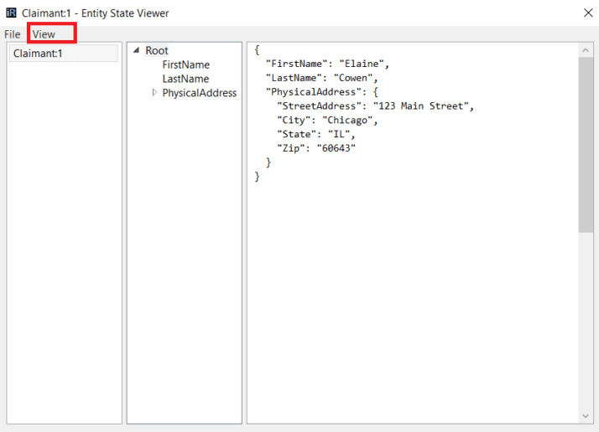The width and height of the screenshot is (599, 432).
Task: Open the View menu
Action: point(44,34)
